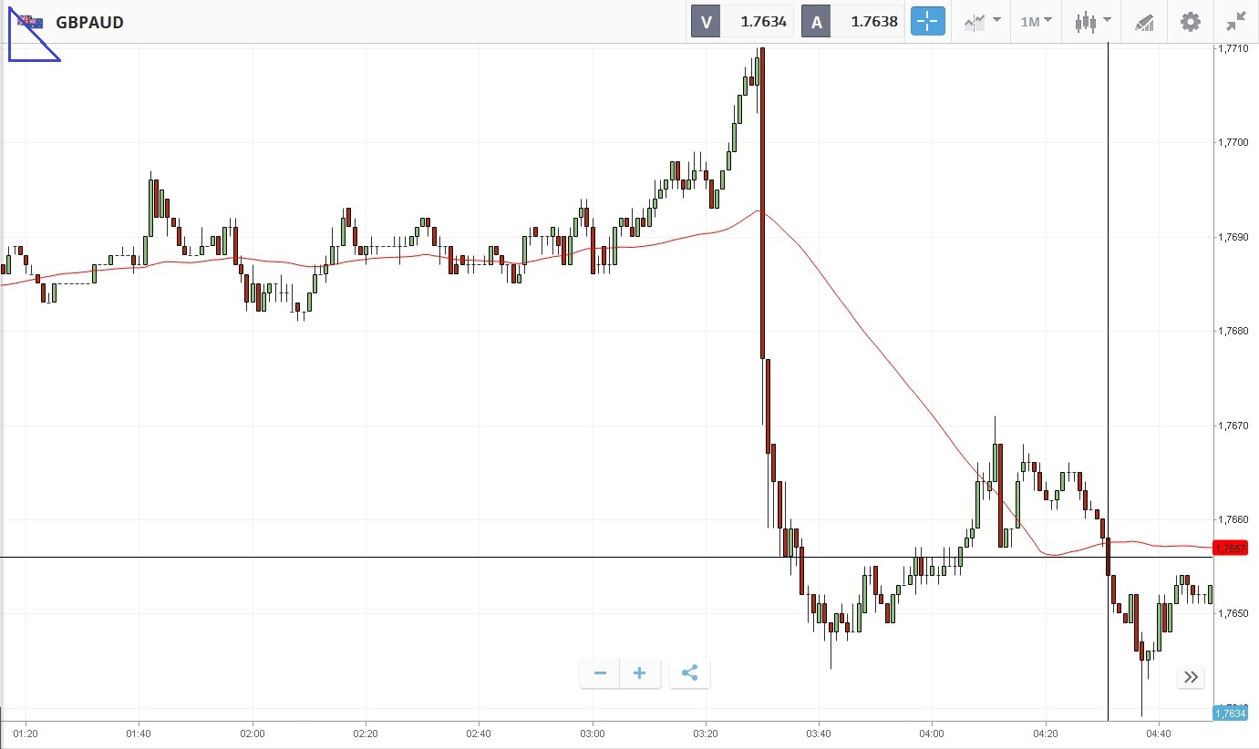Click the 04:40 time axis label

pyautogui.click(x=1158, y=733)
